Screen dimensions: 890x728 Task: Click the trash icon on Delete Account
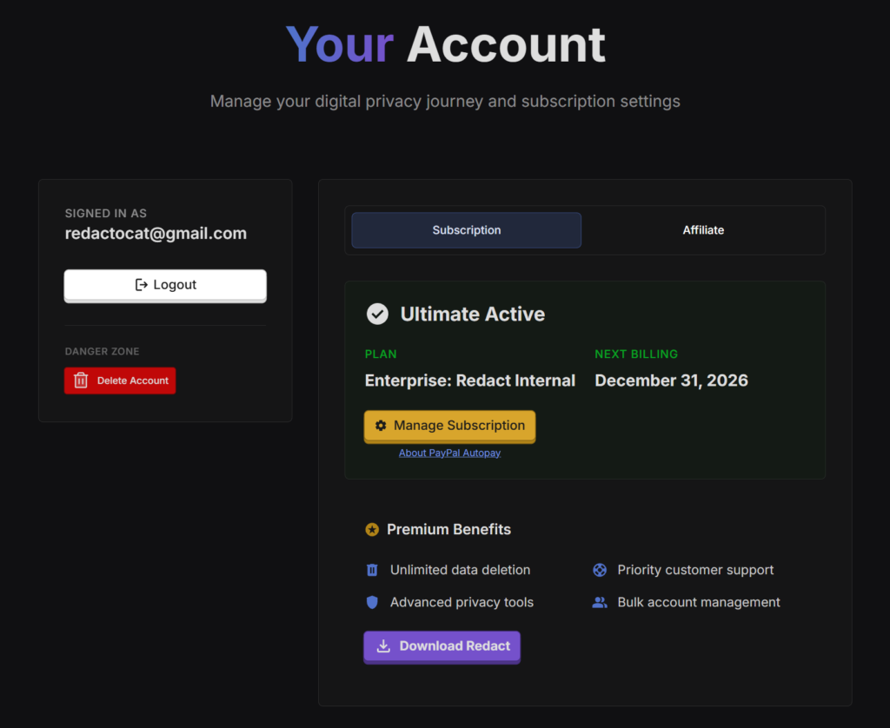point(81,381)
